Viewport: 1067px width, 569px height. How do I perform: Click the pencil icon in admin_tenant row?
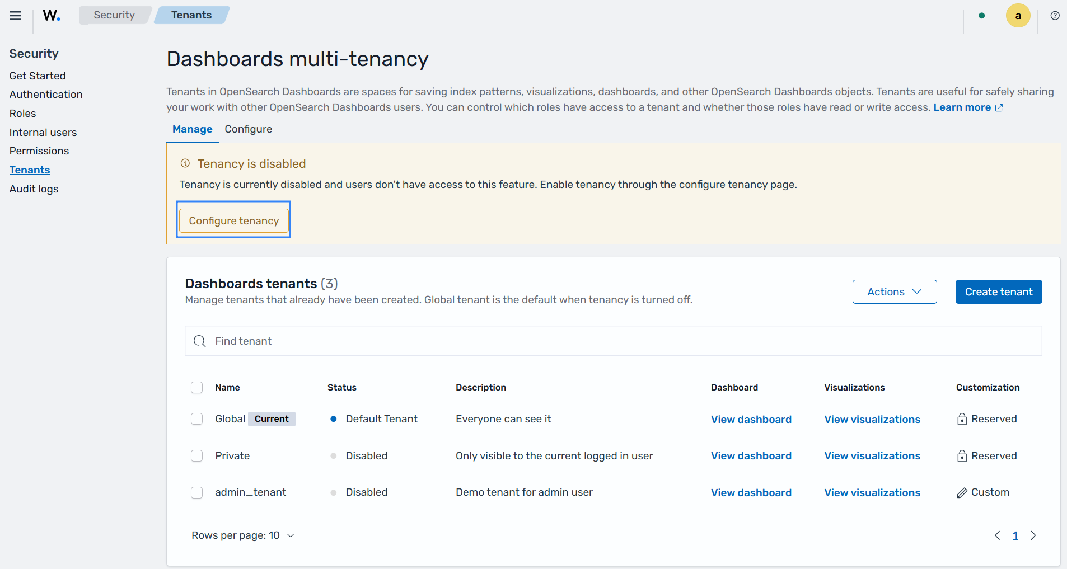[x=962, y=493]
